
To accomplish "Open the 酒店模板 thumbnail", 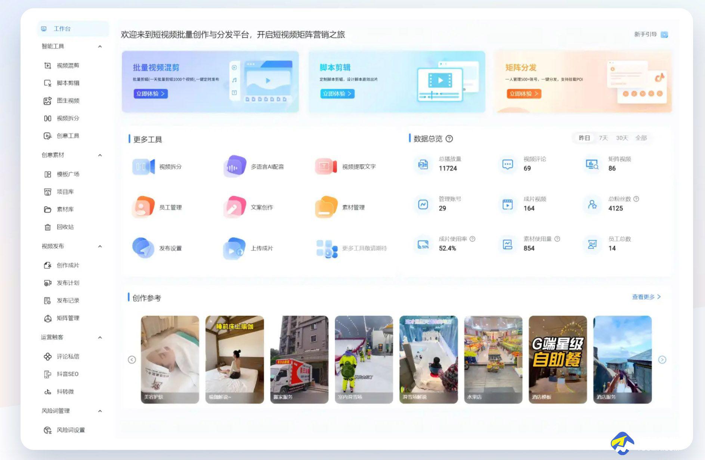I will tap(558, 359).
